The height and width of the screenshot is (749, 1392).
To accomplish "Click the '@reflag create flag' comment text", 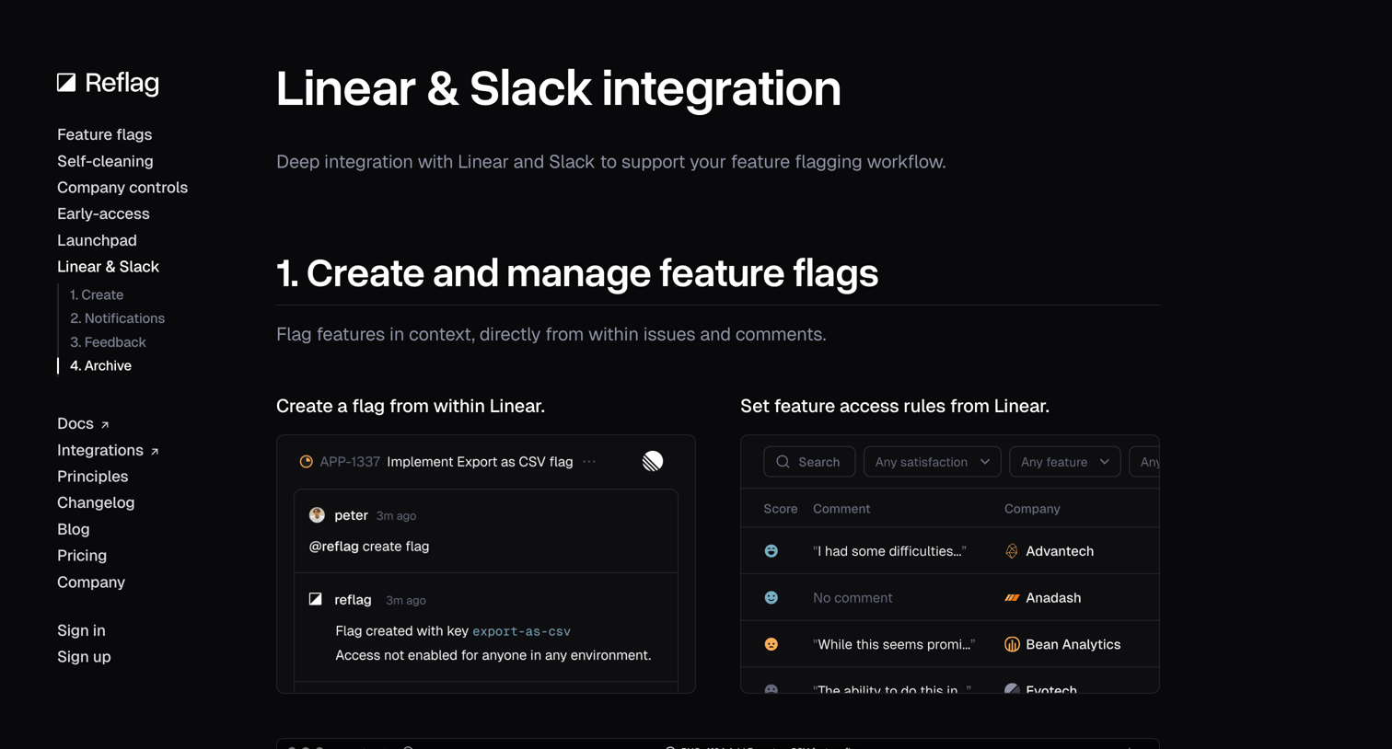I will pos(369,547).
